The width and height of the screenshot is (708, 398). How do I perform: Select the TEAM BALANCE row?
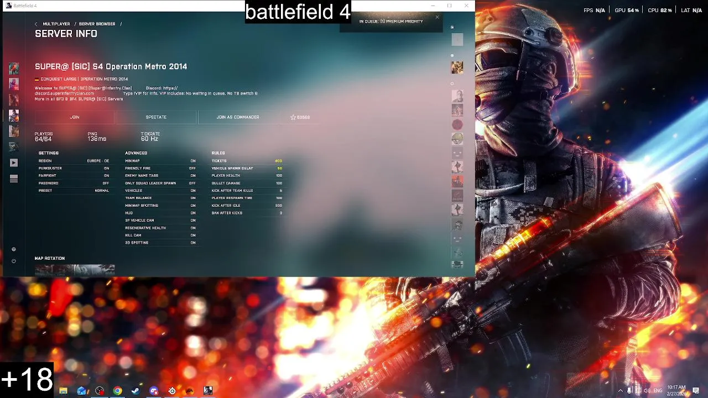[x=160, y=198]
